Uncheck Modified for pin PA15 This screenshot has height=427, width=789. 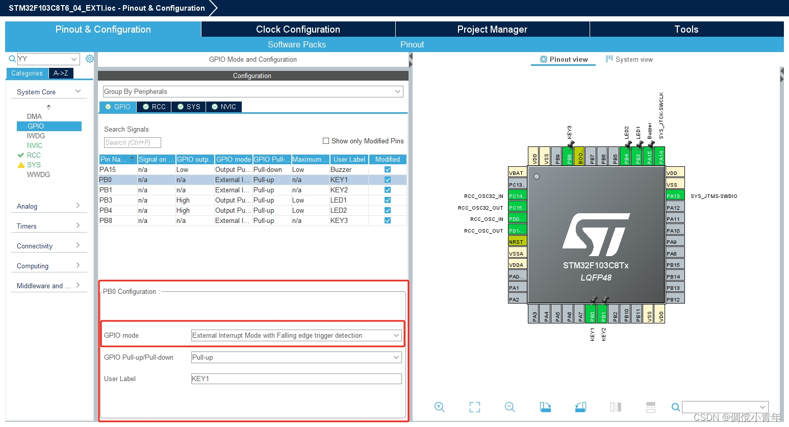coord(387,169)
